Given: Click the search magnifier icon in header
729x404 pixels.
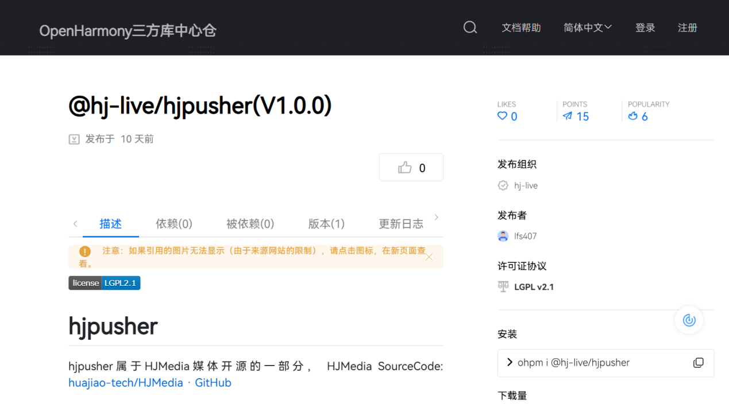Looking at the screenshot, I should point(470,28).
